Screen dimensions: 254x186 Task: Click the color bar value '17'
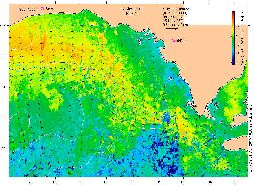tap(237, 45)
